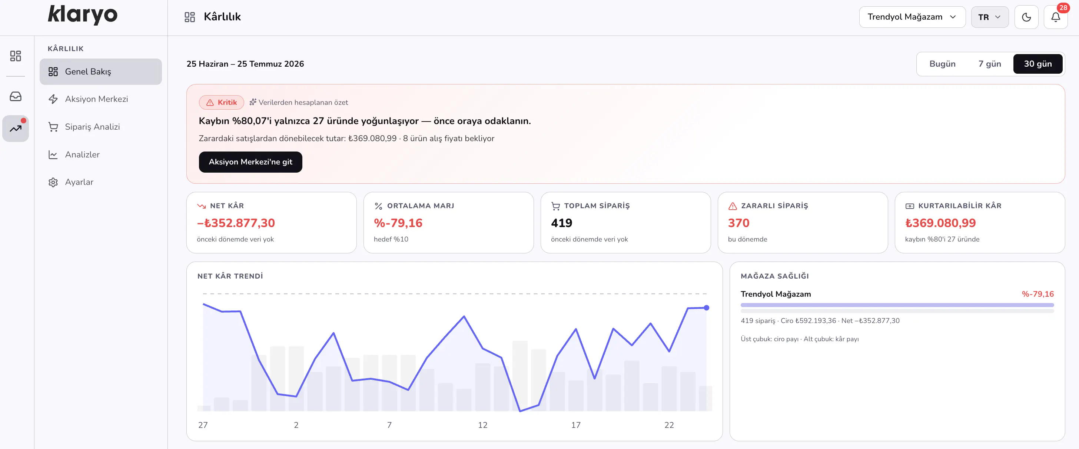
Task: Click the Kurtarılabilir Kâr value ₺369.080,99
Action: click(x=940, y=223)
